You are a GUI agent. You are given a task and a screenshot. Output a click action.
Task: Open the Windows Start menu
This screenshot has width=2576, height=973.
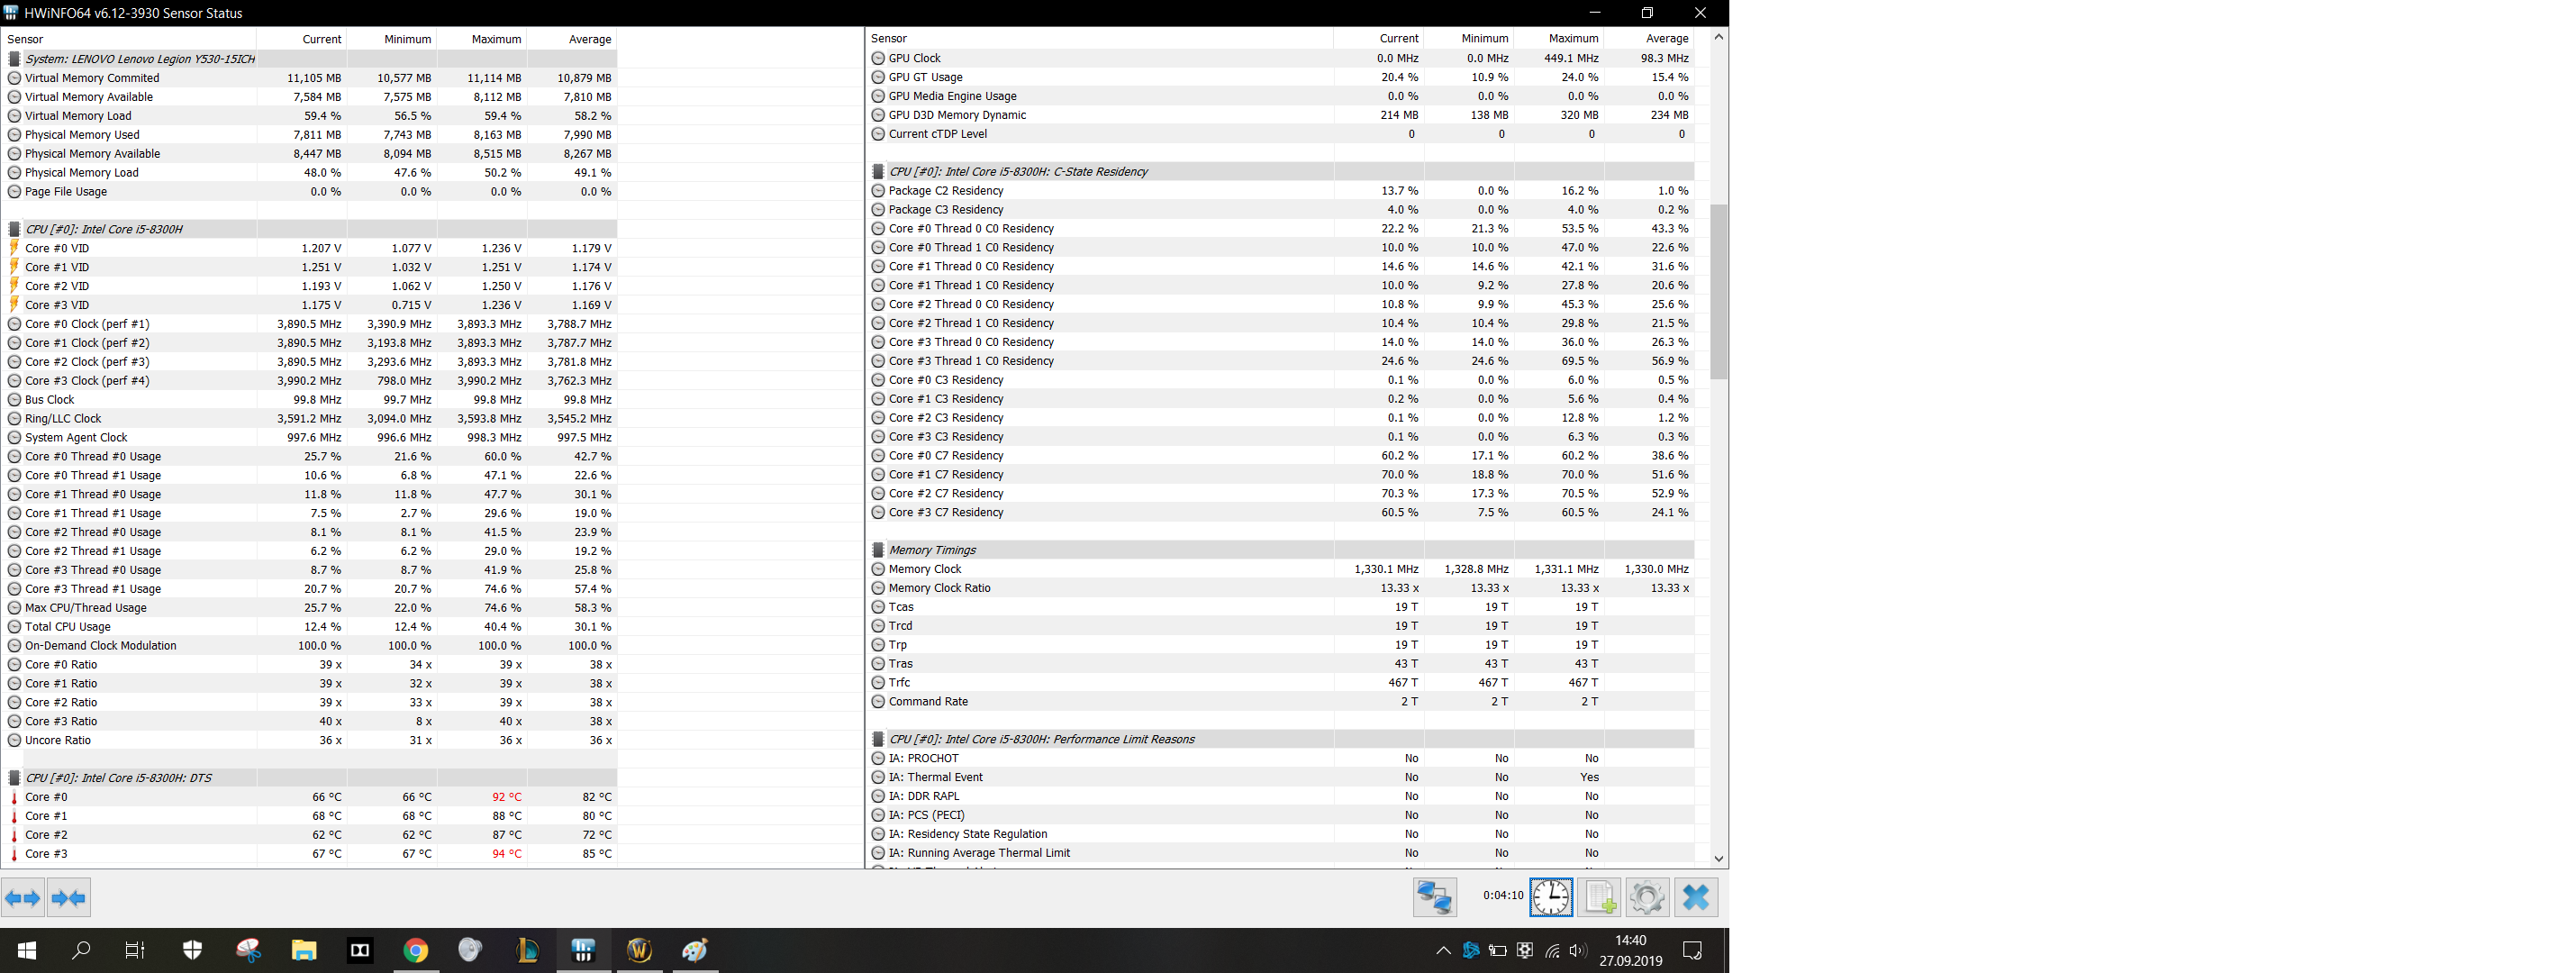point(27,950)
